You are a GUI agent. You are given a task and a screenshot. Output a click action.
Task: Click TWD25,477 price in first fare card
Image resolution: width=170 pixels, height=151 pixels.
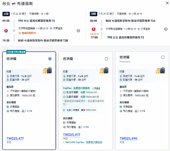[x=15, y=138]
